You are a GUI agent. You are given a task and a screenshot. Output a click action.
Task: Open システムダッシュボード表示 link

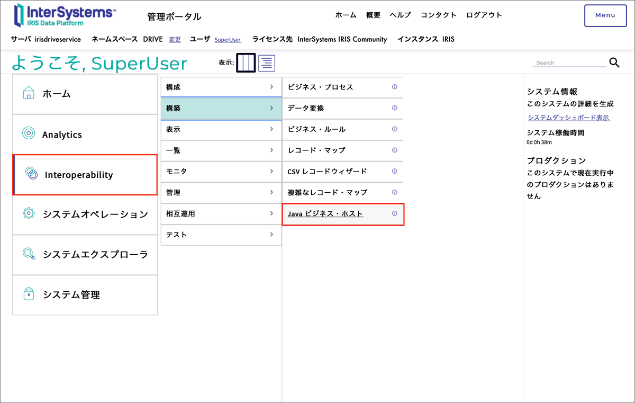(x=569, y=118)
